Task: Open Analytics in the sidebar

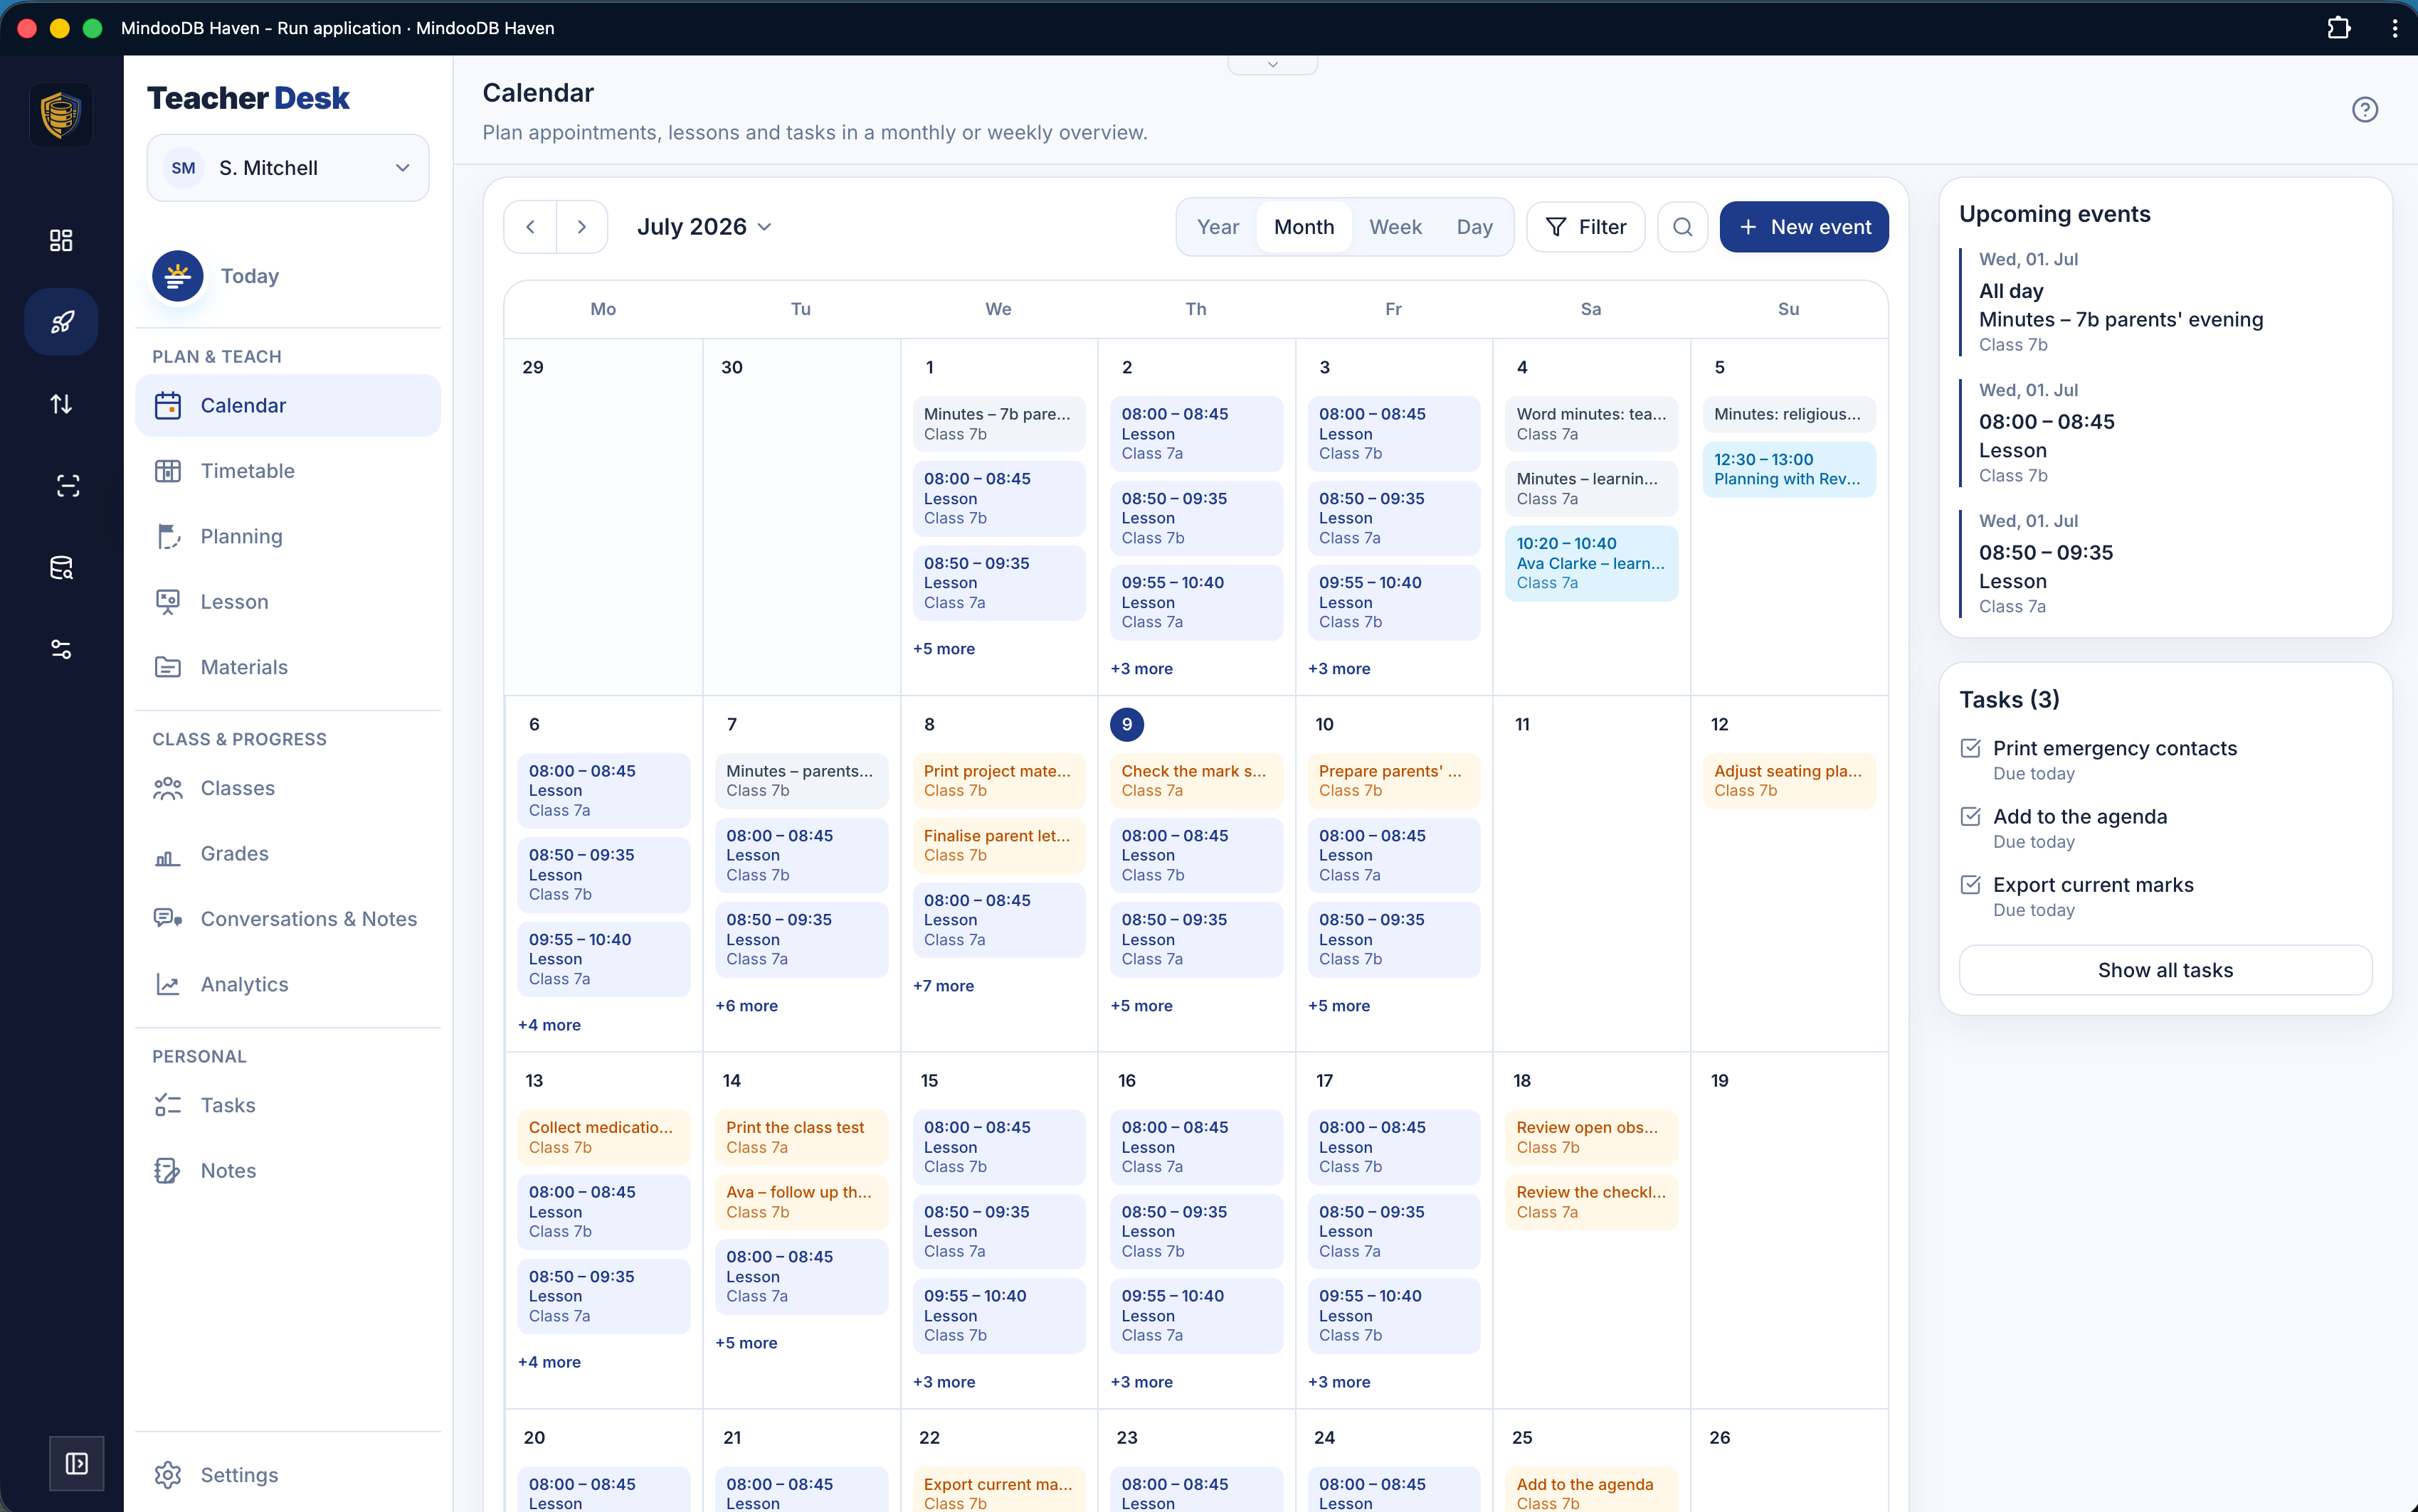Action: coord(288,984)
